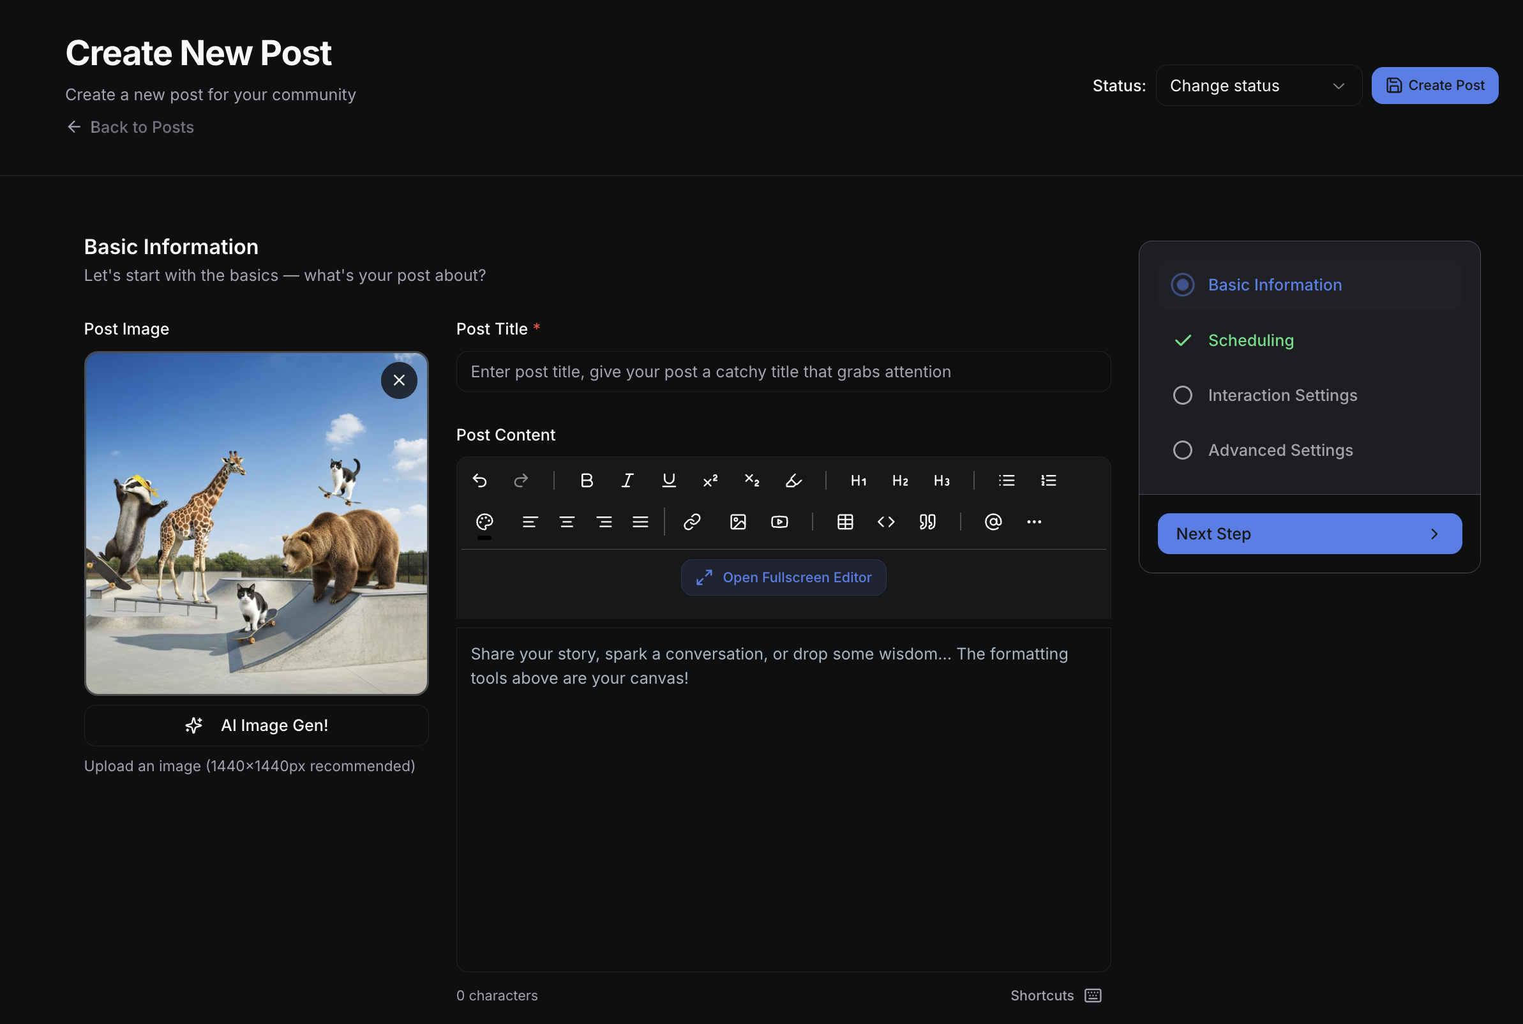Insert a link with link icon
This screenshot has width=1523, height=1024.
[692, 522]
